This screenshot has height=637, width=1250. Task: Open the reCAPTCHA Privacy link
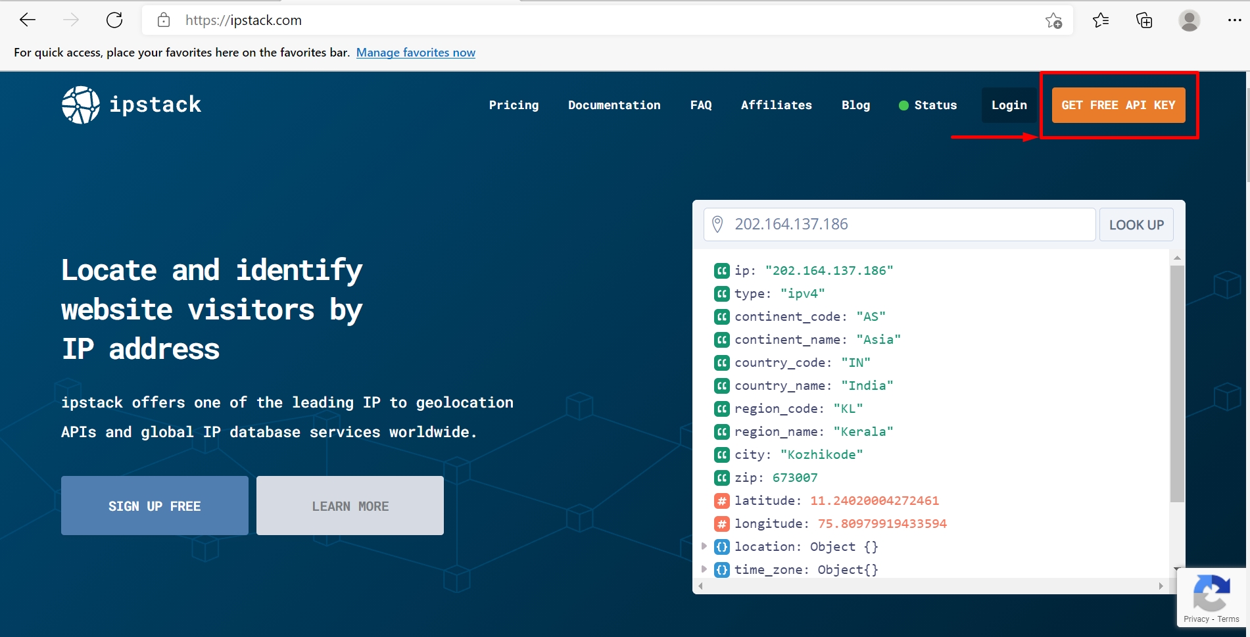[1196, 619]
